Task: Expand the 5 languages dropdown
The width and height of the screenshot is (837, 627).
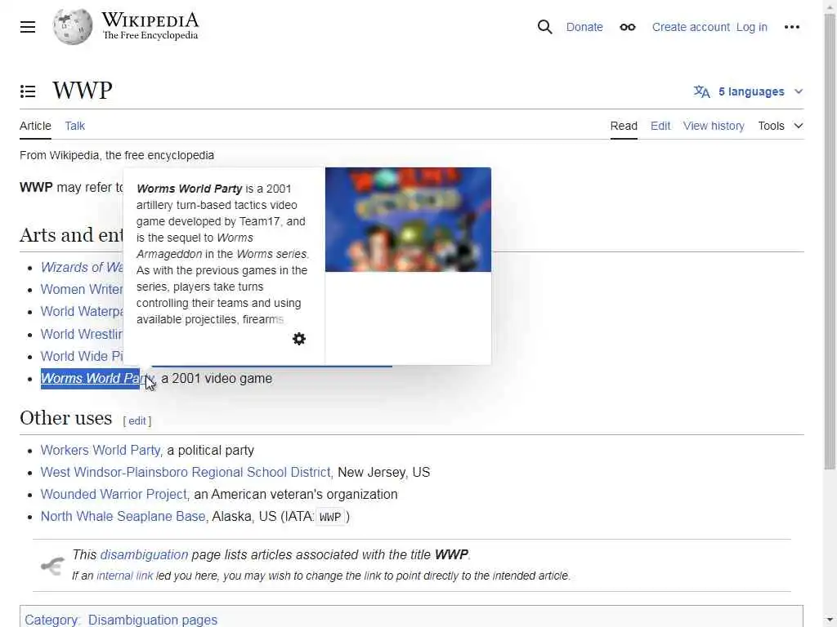Action: click(x=749, y=91)
